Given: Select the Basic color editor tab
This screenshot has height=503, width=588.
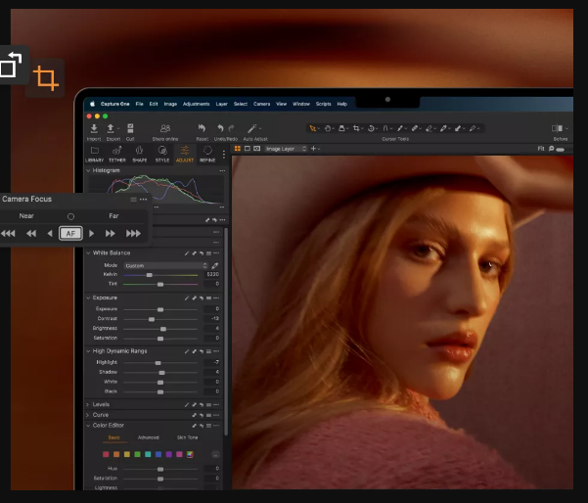Looking at the screenshot, I should 114,437.
